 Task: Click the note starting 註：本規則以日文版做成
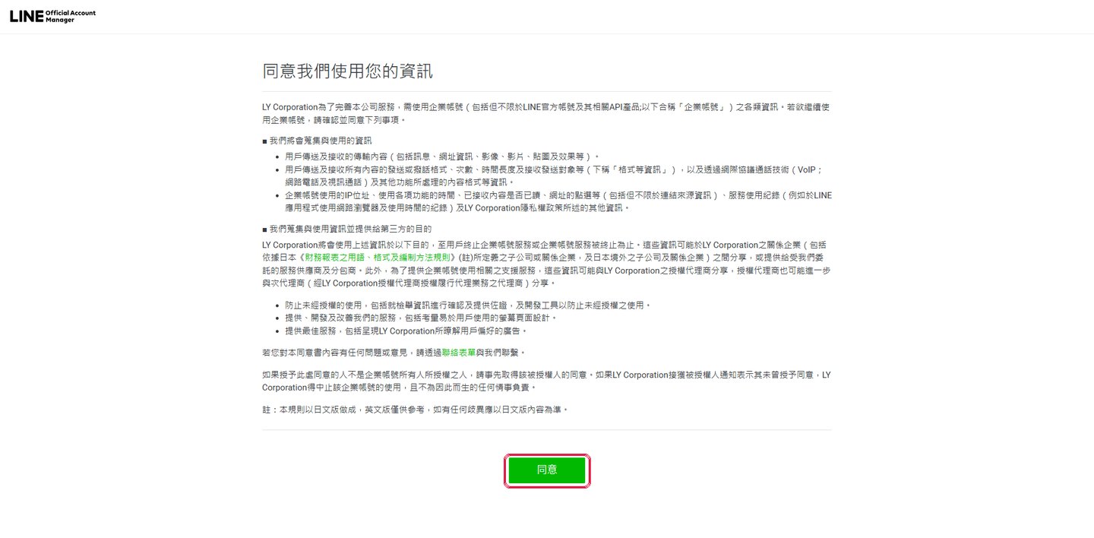pyautogui.click(x=415, y=410)
